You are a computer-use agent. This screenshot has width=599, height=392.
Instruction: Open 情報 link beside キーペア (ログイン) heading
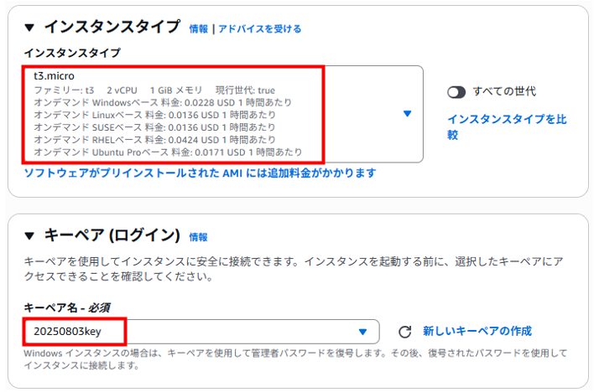pyautogui.click(x=199, y=237)
